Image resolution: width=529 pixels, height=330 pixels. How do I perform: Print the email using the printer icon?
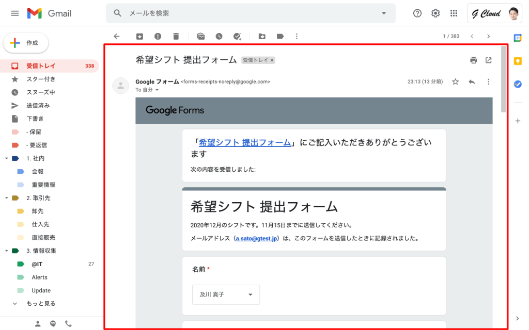click(473, 60)
